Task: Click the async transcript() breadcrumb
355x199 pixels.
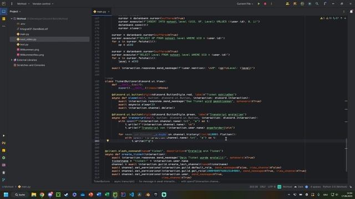Action: tap(124, 181)
